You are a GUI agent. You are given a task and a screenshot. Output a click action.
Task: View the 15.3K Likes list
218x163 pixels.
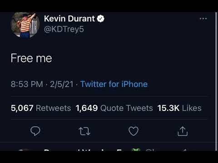[x=179, y=108]
